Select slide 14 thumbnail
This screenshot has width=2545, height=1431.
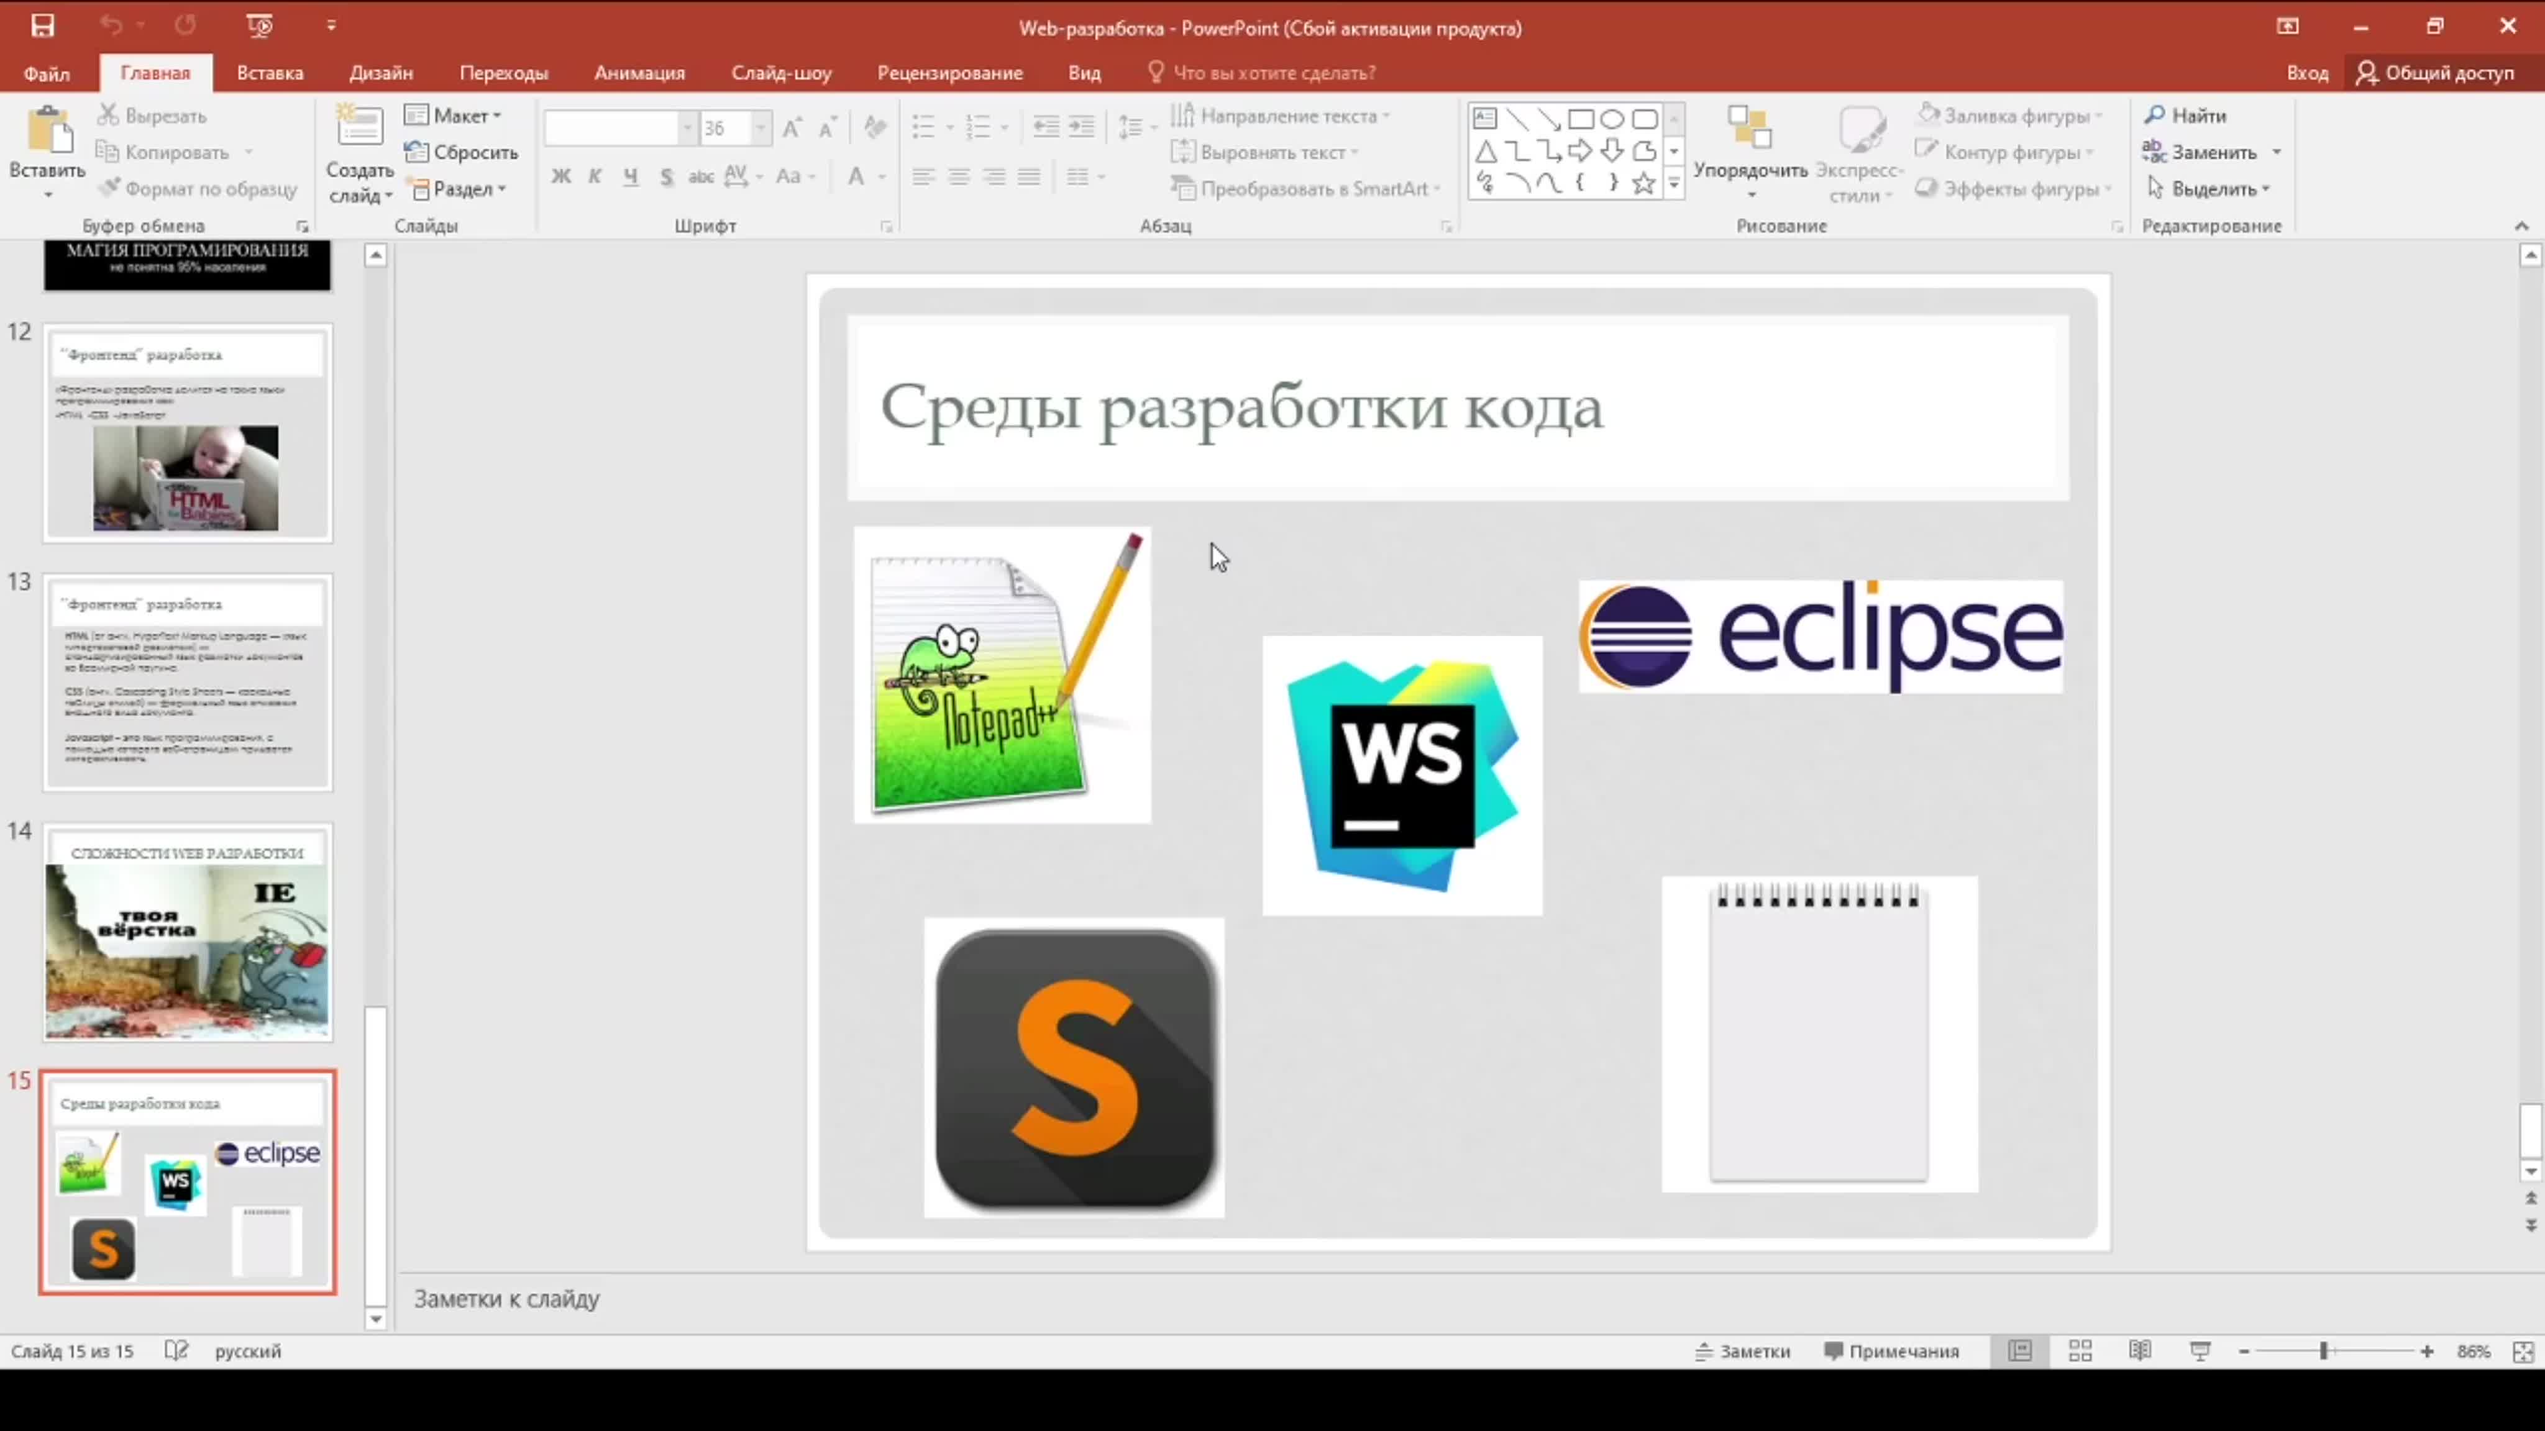coord(188,932)
